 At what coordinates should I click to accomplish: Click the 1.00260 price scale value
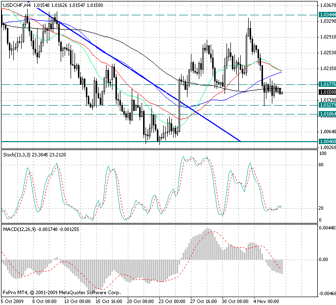[328, 148]
